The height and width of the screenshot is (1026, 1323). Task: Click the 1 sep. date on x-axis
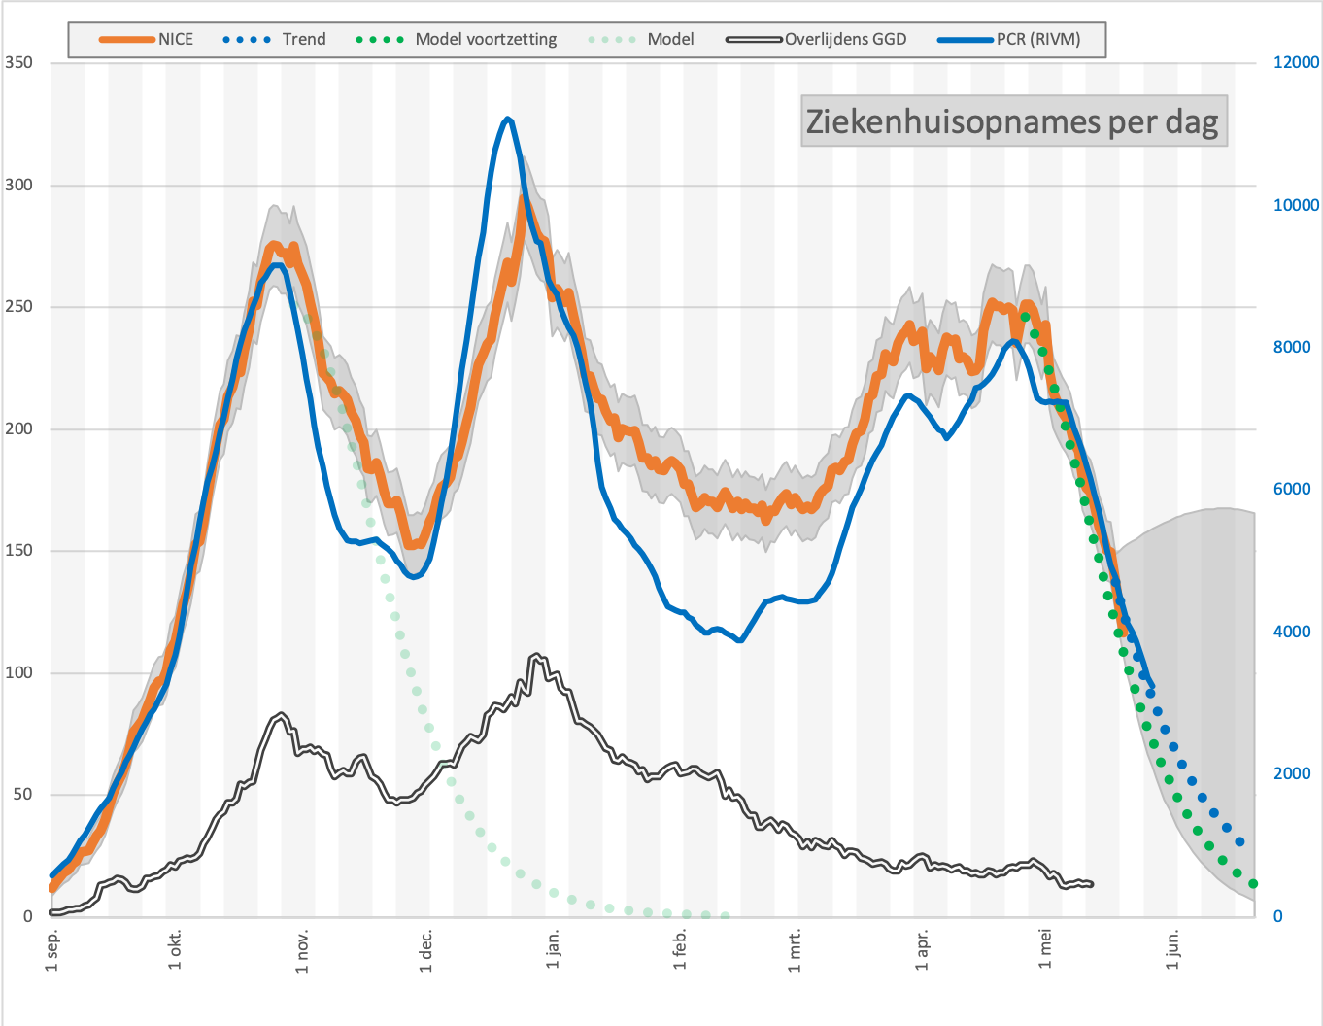coord(53,949)
